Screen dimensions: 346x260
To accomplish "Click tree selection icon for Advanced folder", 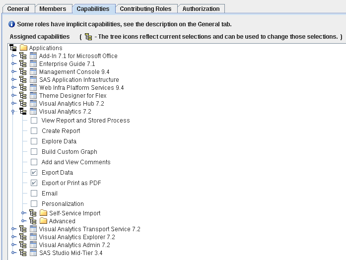I will (x=33, y=221).
